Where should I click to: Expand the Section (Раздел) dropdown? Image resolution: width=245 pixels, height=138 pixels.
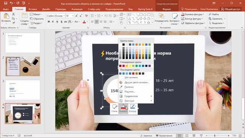pos(36,23)
